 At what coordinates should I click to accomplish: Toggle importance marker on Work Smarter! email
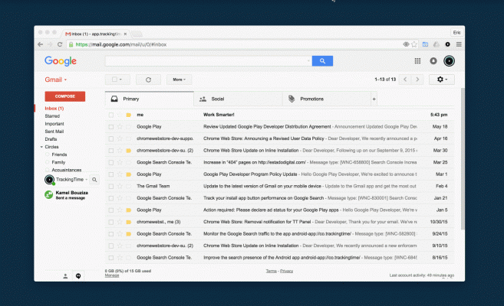[129, 115]
